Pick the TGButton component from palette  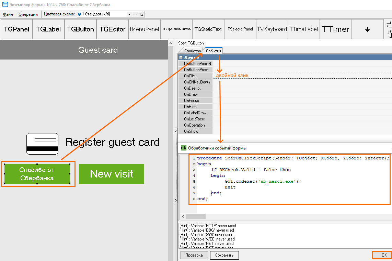(x=80, y=29)
